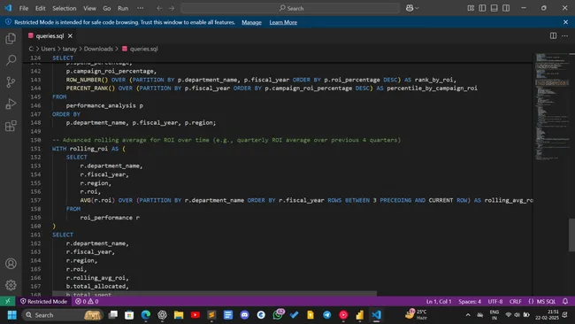Open the Selection menu

65,8
